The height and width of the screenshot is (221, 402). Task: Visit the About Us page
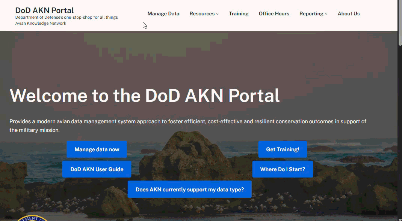[x=349, y=14]
